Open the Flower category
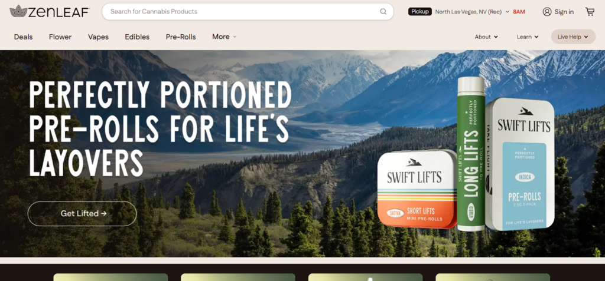605x281 pixels. click(x=60, y=37)
